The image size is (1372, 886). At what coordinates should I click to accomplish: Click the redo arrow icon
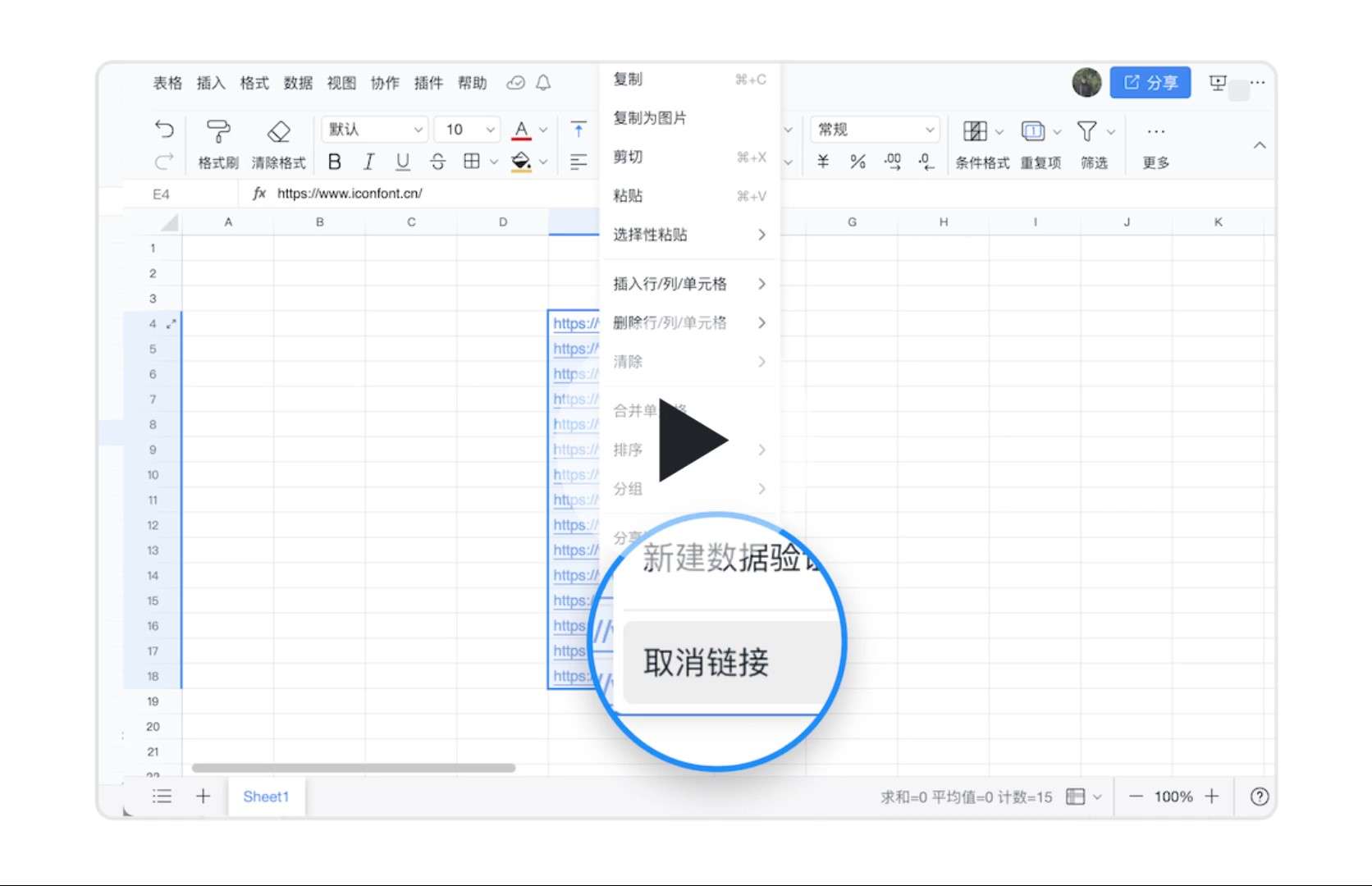click(x=164, y=162)
